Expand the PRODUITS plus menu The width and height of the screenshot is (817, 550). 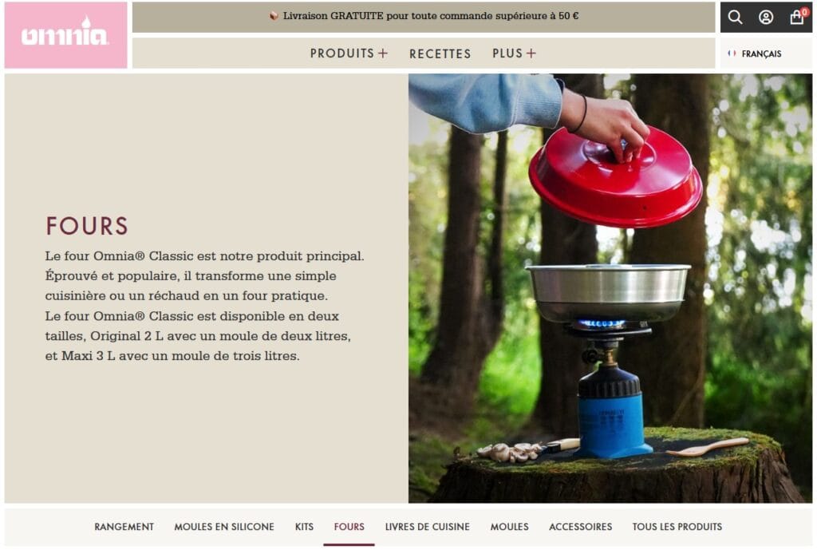[349, 53]
